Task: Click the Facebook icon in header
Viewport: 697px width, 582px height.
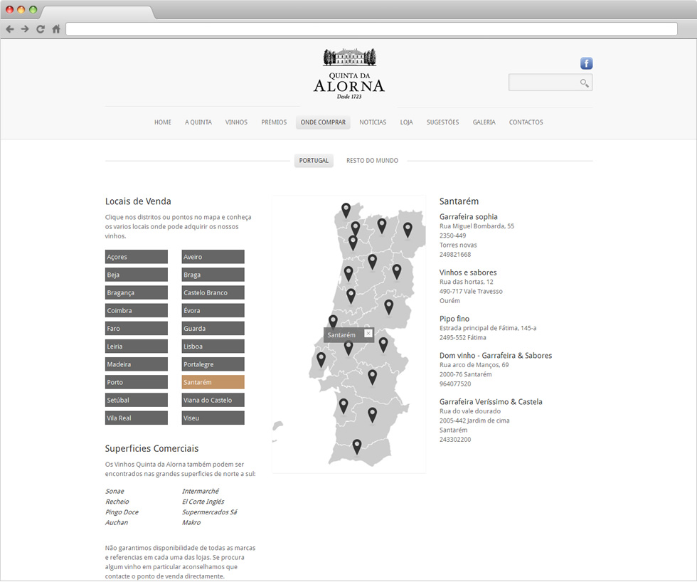Action: coord(586,63)
